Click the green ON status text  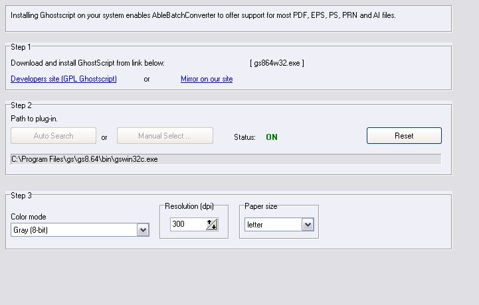coord(272,137)
